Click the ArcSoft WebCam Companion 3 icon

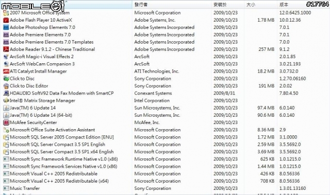click(6, 64)
